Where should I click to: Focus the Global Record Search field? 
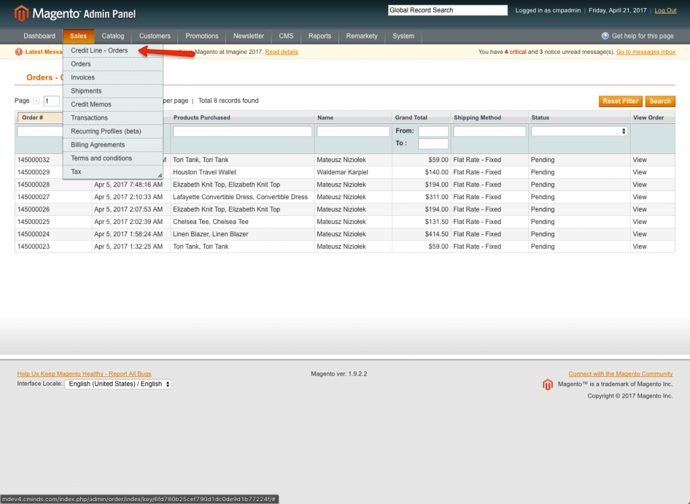(x=447, y=10)
